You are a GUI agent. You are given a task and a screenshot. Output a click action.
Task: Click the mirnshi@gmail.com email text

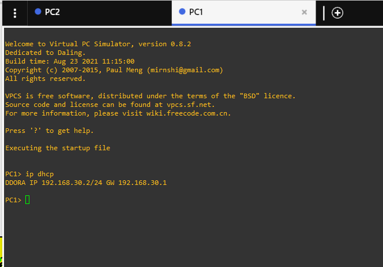[185, 70]
